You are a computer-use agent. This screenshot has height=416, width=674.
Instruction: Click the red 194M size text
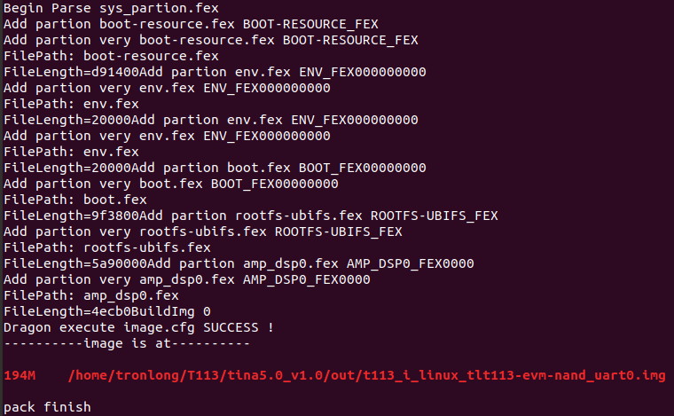click(19, 375)
